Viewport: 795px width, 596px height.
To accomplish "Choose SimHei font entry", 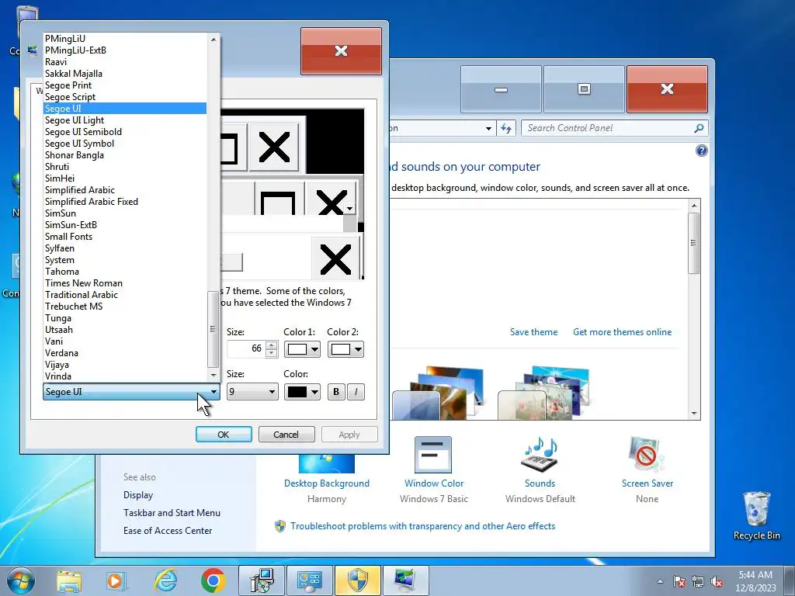I will click(x=125, y=178).
